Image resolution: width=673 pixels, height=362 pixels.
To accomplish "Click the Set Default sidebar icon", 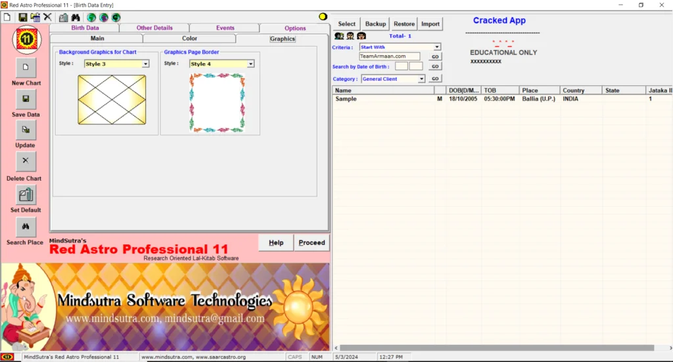I will pos(26,195).
